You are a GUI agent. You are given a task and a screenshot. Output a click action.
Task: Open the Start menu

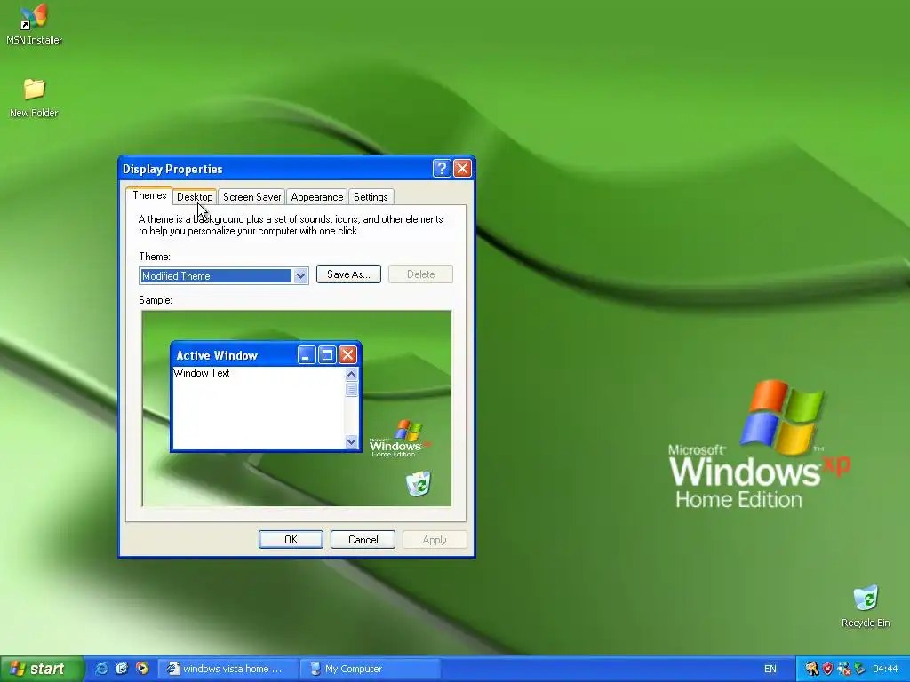click(42, 669)
